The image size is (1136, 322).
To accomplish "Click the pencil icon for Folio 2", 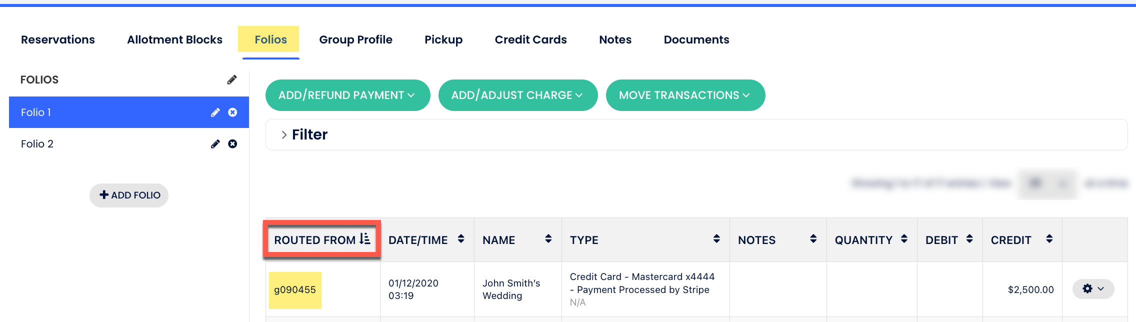I will click(215, 144).
